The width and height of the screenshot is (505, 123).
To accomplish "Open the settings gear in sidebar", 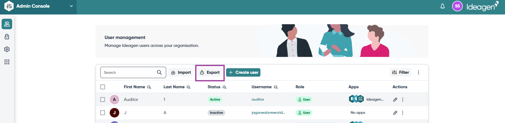I will click(7, 49).
